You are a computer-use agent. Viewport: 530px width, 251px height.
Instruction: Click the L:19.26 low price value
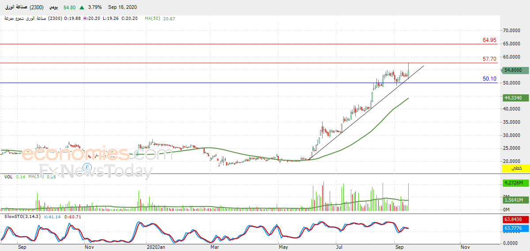click(111, 18)
